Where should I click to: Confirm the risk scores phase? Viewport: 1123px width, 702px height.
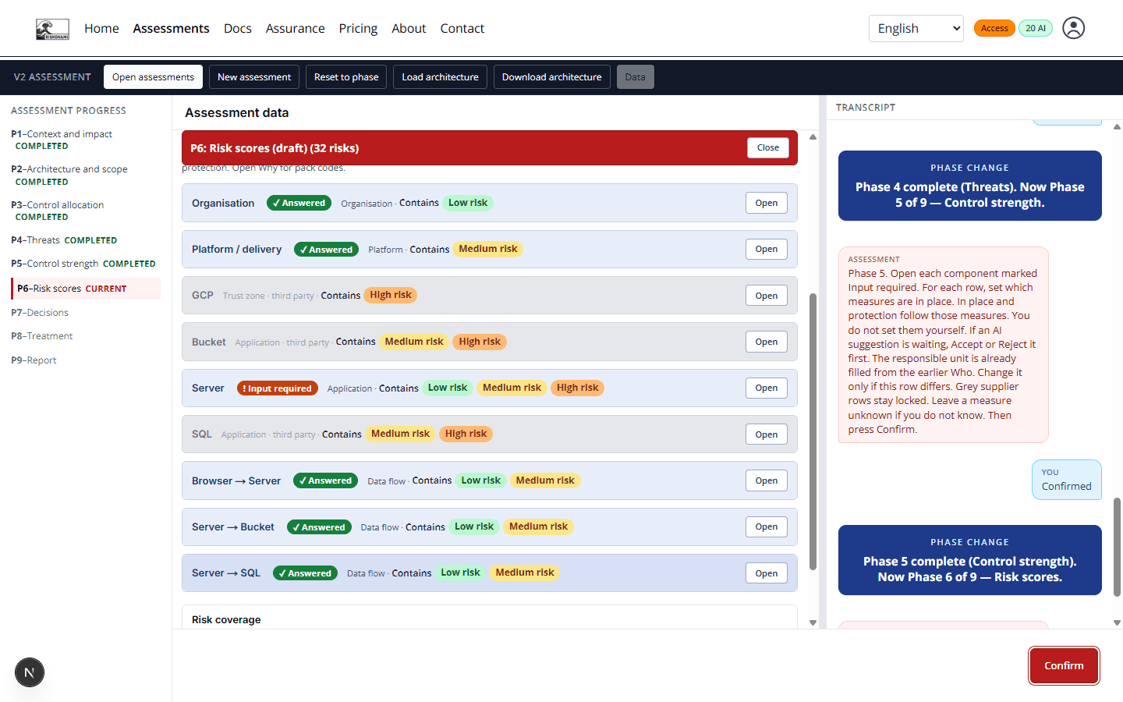tap(1064, 665)
